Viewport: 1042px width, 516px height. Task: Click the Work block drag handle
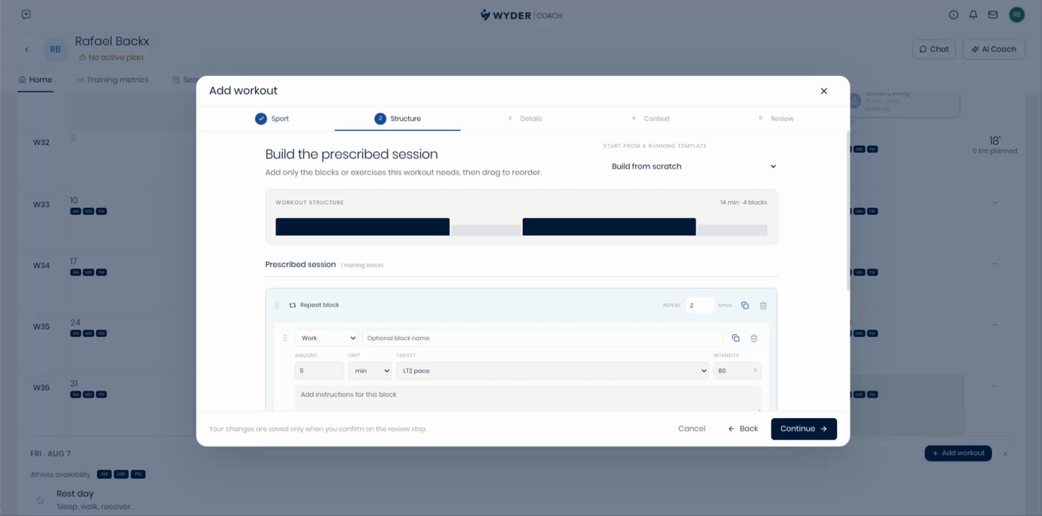[x=285, y=338]
